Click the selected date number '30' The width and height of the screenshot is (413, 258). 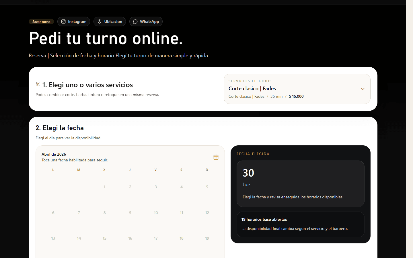click(248, 173)
